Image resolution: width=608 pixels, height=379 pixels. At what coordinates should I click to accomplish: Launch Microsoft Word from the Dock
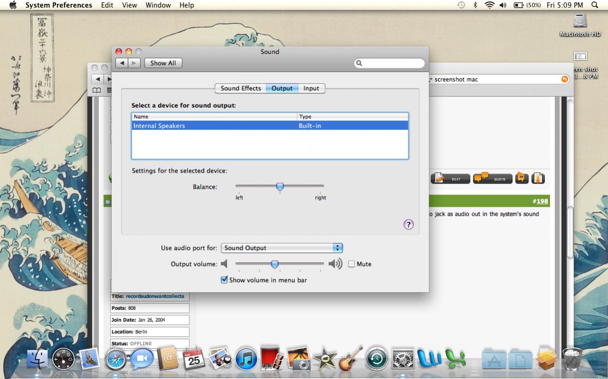[x=429, y=359]
